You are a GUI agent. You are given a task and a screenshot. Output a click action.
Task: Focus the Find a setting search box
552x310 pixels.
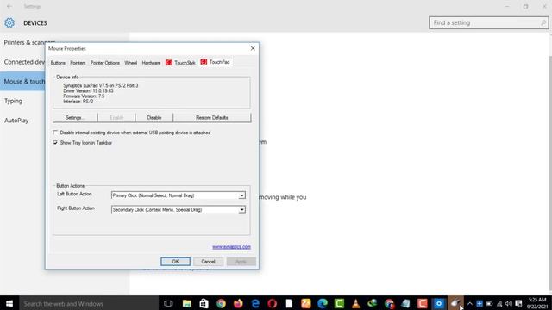[x=489, y=23]
